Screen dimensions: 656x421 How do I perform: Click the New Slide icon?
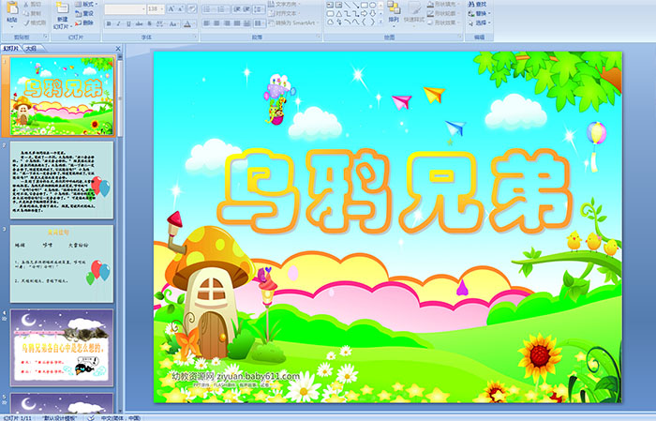coord(63,8)
